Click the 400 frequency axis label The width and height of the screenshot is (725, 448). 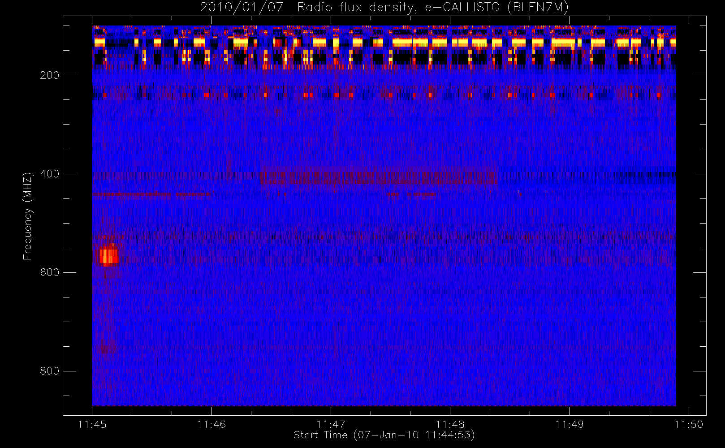[50, 174]
